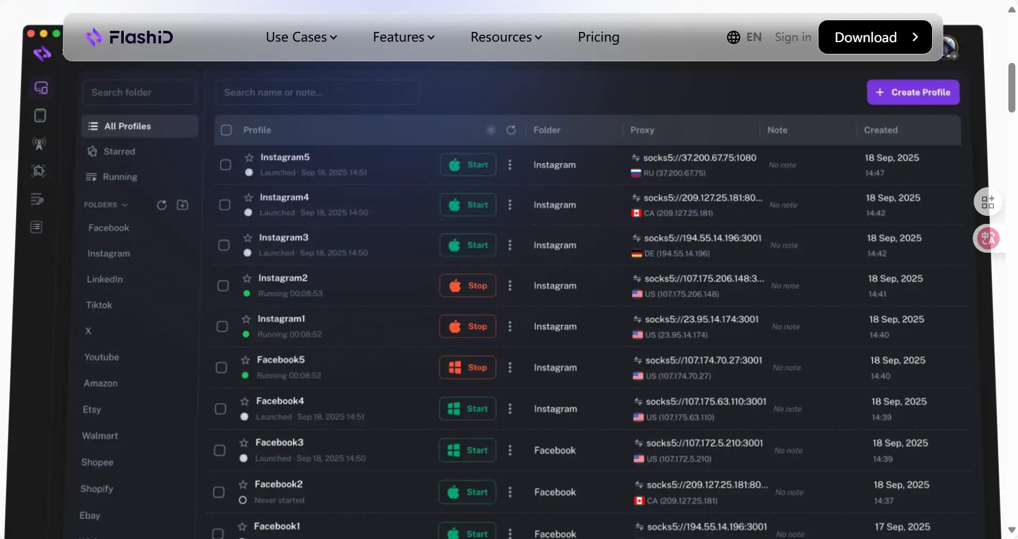Viewport: 1018px width, 539px height.
Task: Check the Instagram4 row checkbox
Action: click(x=225, y=205)
